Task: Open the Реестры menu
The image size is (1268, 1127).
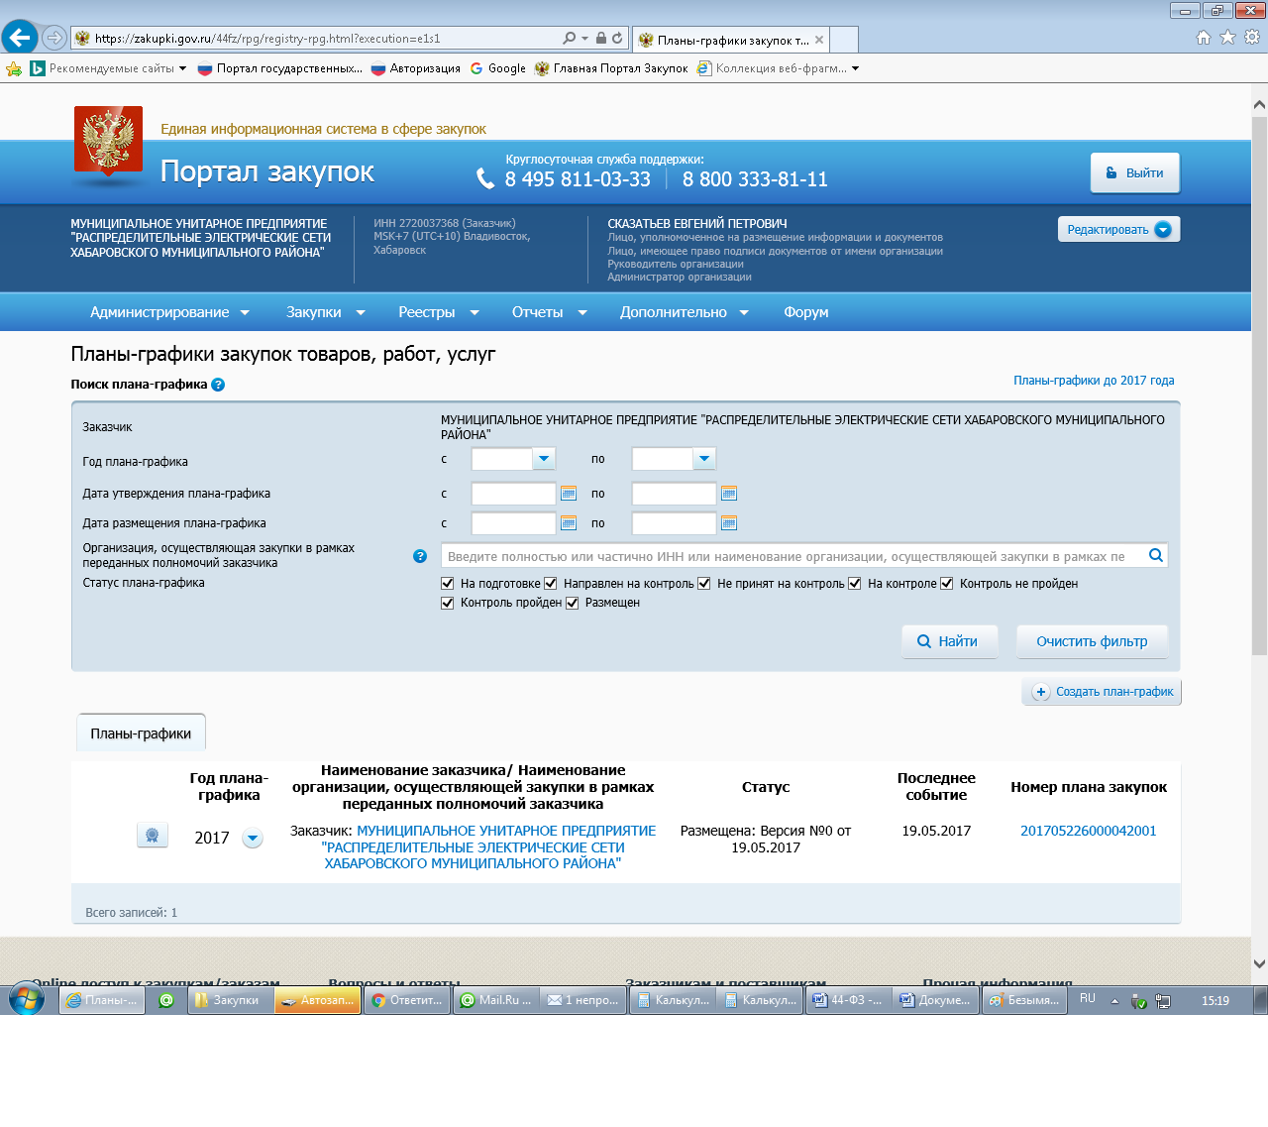Action: pyautogui.click(x=438, y=312)
